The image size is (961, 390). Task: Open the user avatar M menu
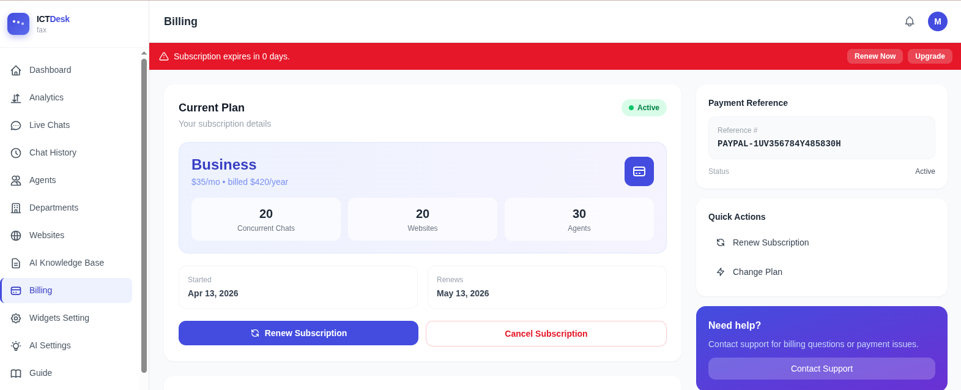(x=938, y=21)
